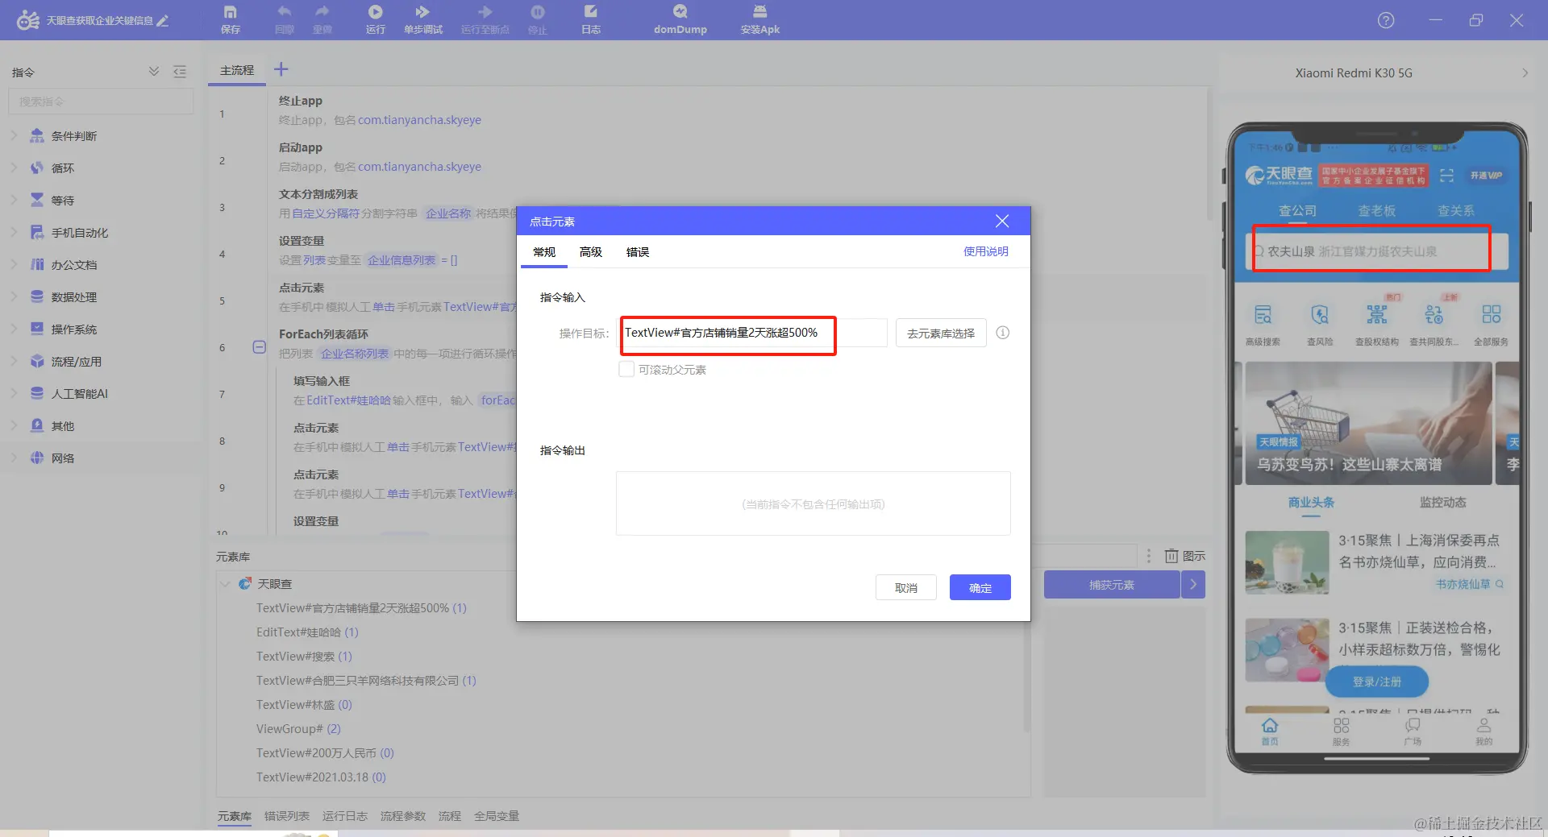Select element TextView#搜索 (1)
The width and height of the screenshot is (1548, 837).
[304, 656]
